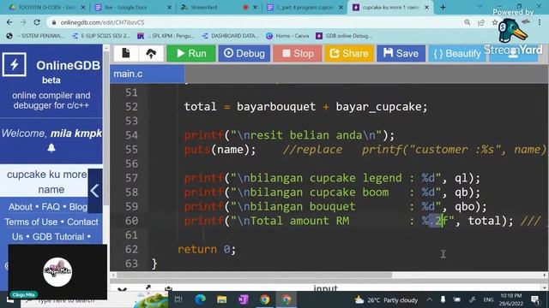Open the Windows notification center icon
Image resolution: width=549 pixels, height=308 pixels.
pos(535,300)
